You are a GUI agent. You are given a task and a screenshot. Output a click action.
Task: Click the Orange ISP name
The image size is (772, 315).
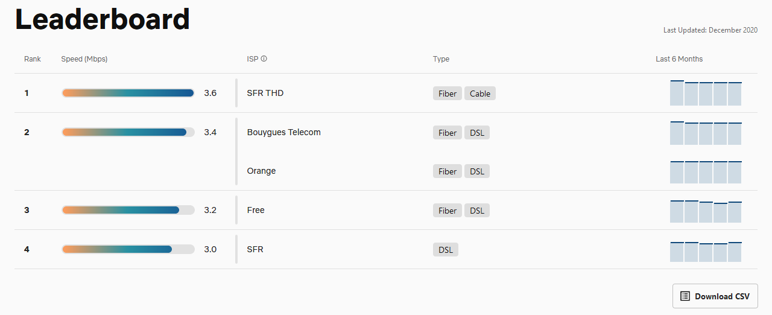(x=261, y=171)
